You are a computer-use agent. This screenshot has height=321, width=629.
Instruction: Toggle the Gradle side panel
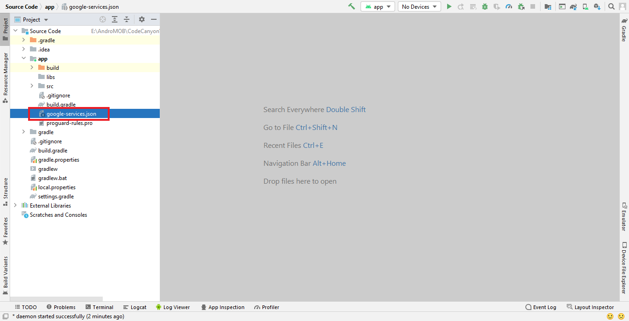[624, 30]
